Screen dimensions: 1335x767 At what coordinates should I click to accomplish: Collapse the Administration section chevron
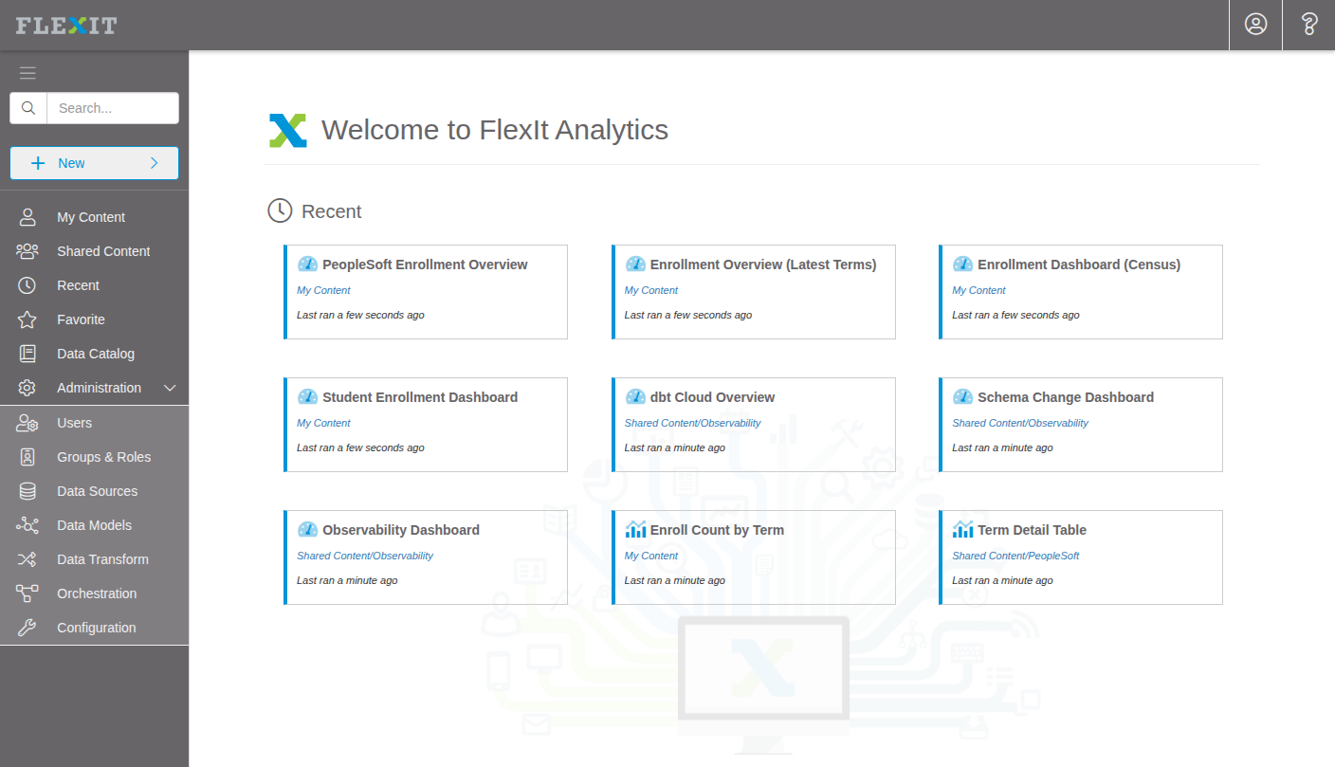171,388
